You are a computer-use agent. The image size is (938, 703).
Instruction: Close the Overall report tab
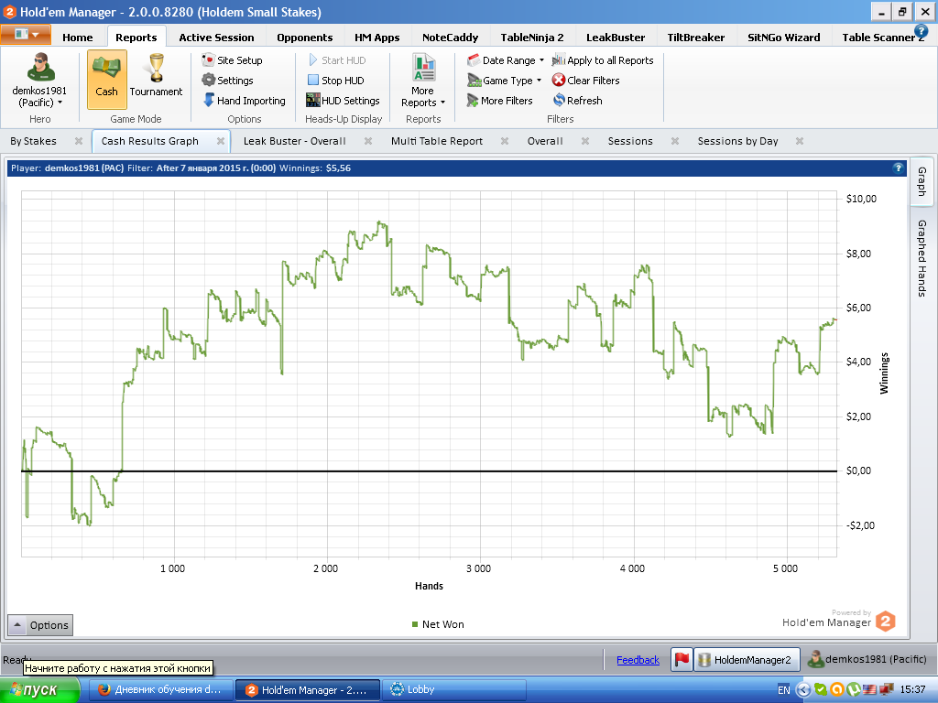(585, 141)
